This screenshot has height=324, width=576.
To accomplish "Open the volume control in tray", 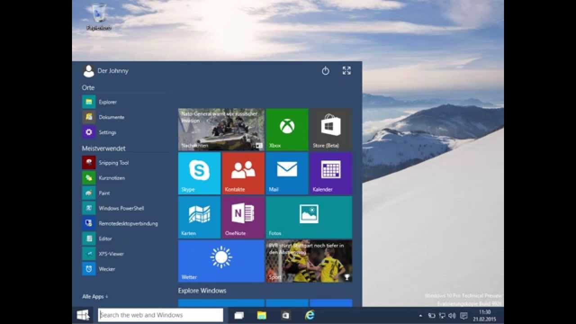I will (x=452, y=316).
